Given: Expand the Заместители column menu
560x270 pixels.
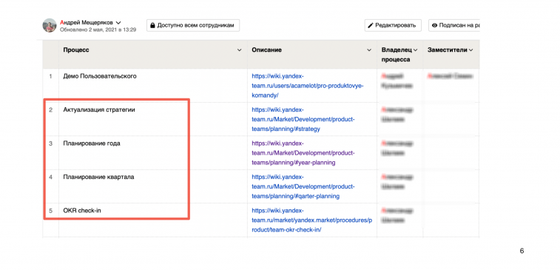Looking at the screenshot, I should 471,50.
